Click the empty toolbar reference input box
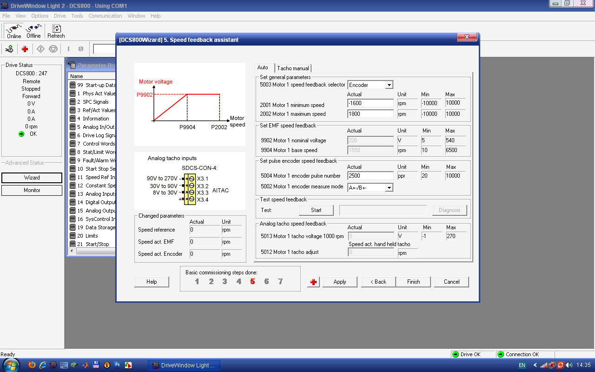 pyautogui.click(x=104, y=49)
